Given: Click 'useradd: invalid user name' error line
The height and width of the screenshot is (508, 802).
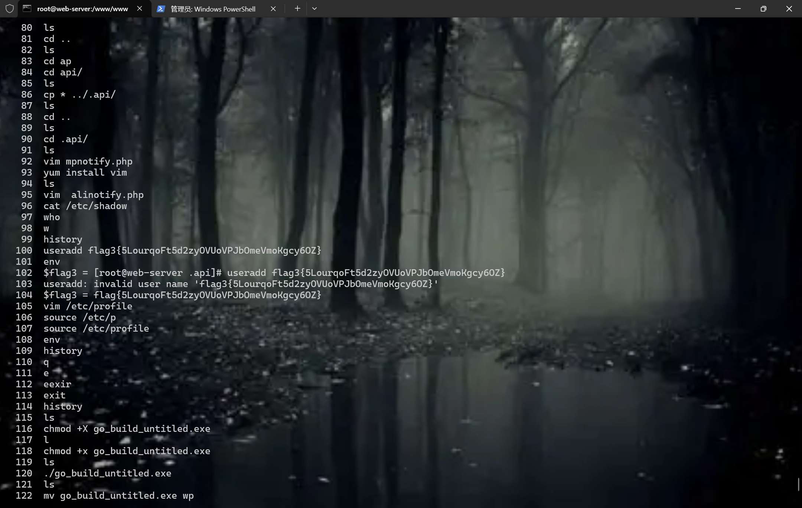Looking at the screenshot, I should pos(241,284).
